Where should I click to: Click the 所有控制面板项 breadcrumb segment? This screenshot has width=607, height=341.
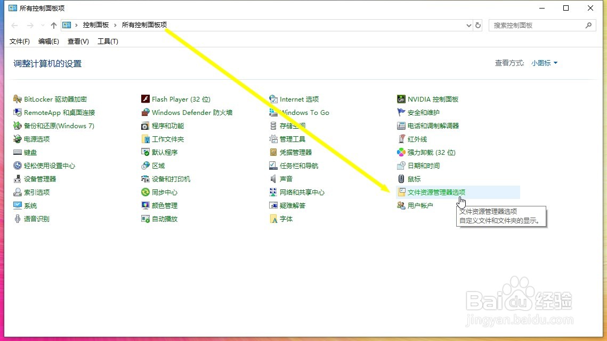click(144, 25)
